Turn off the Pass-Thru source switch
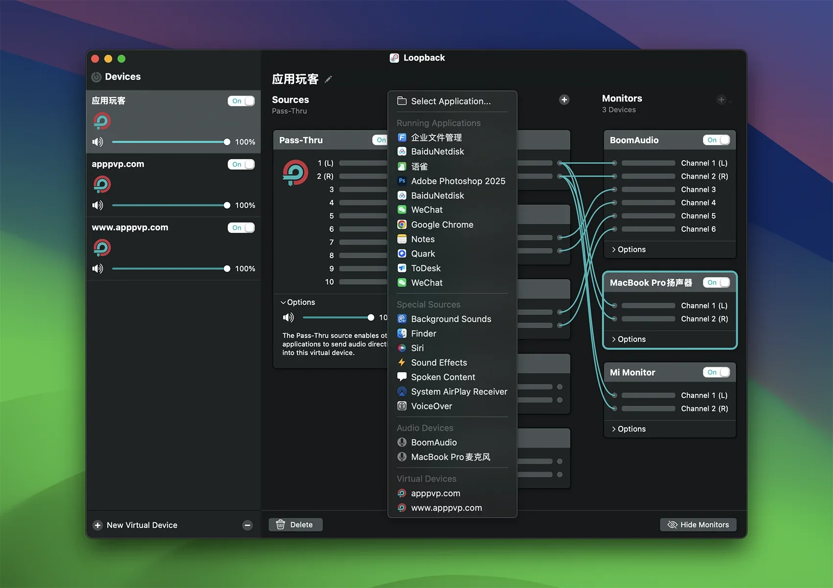 pyautogui.click(x=380, y=140)
